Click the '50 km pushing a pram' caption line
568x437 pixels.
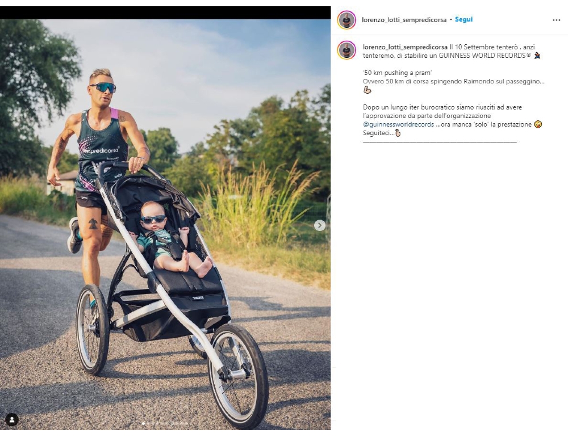click(398, 73)
